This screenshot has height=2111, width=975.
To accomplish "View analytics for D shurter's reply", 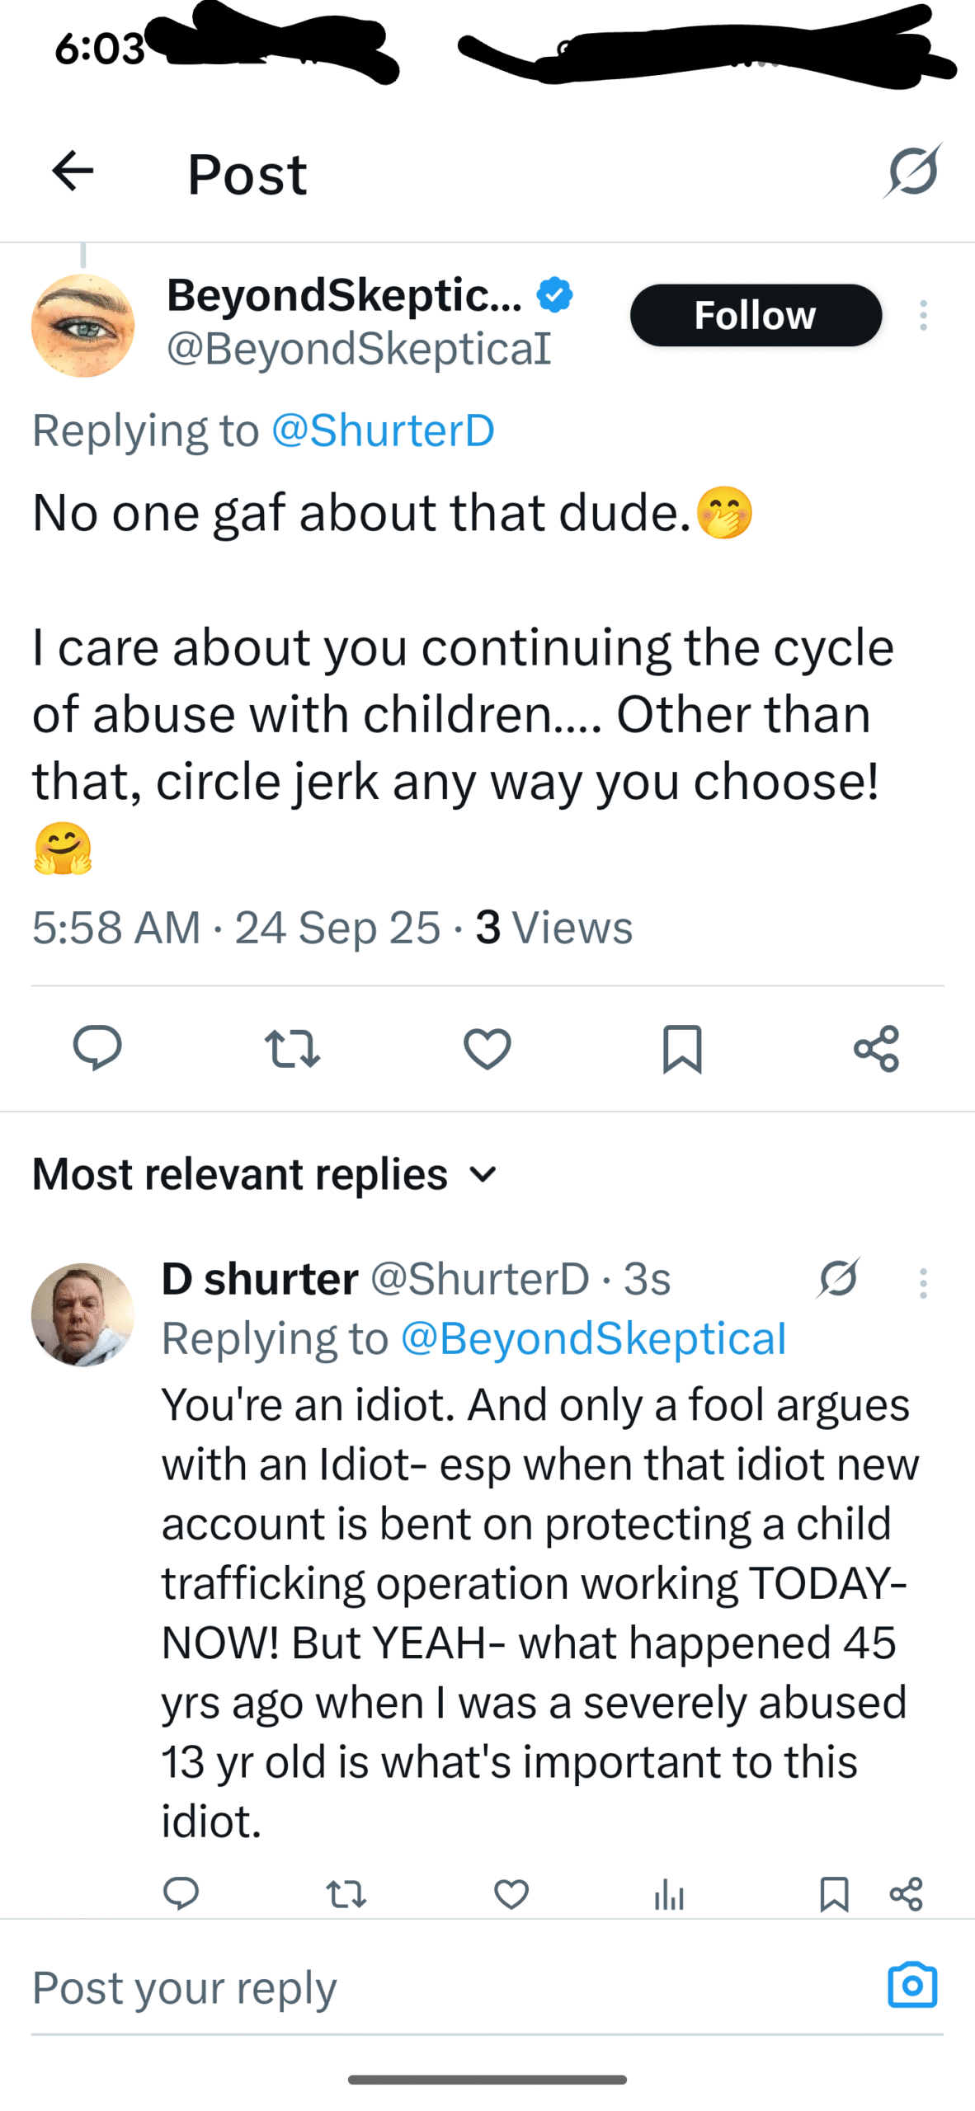I will click(x=669, y=1893).
